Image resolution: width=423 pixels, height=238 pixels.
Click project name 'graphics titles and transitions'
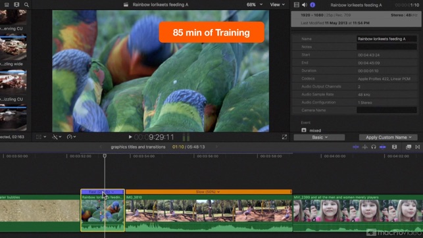click(x=138, y=147)
